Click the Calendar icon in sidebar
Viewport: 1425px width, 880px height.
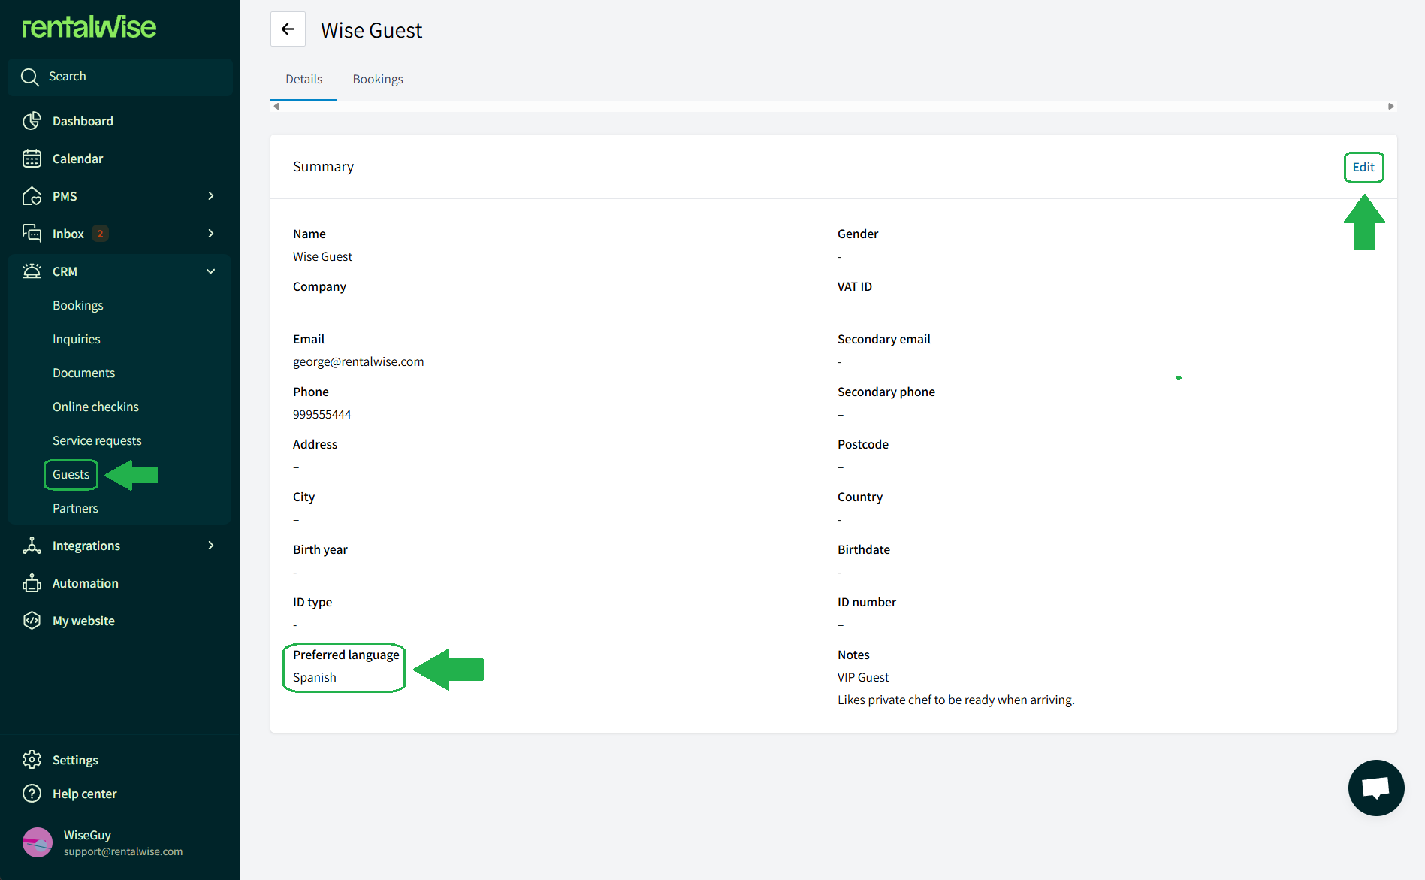tap(32, 159)
